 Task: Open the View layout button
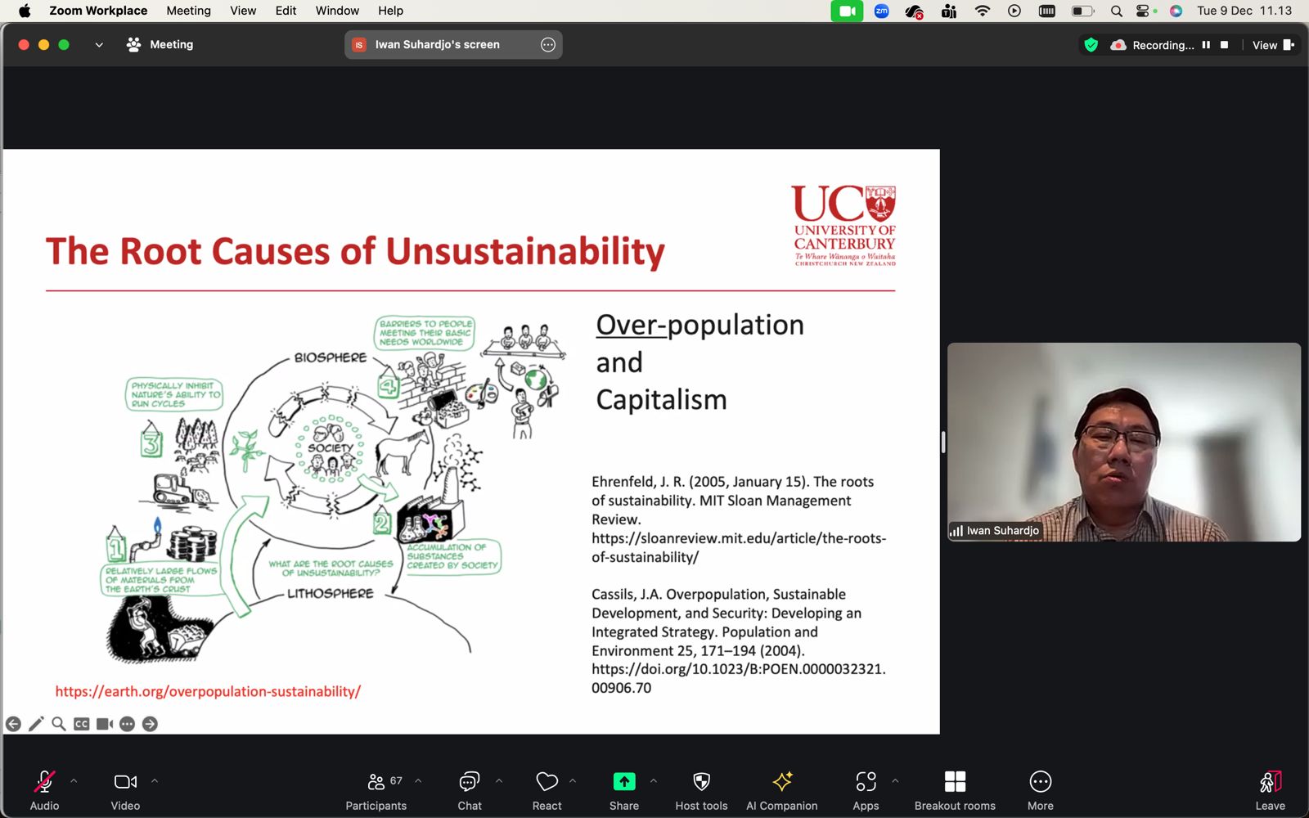click(x=1273, y=45)
